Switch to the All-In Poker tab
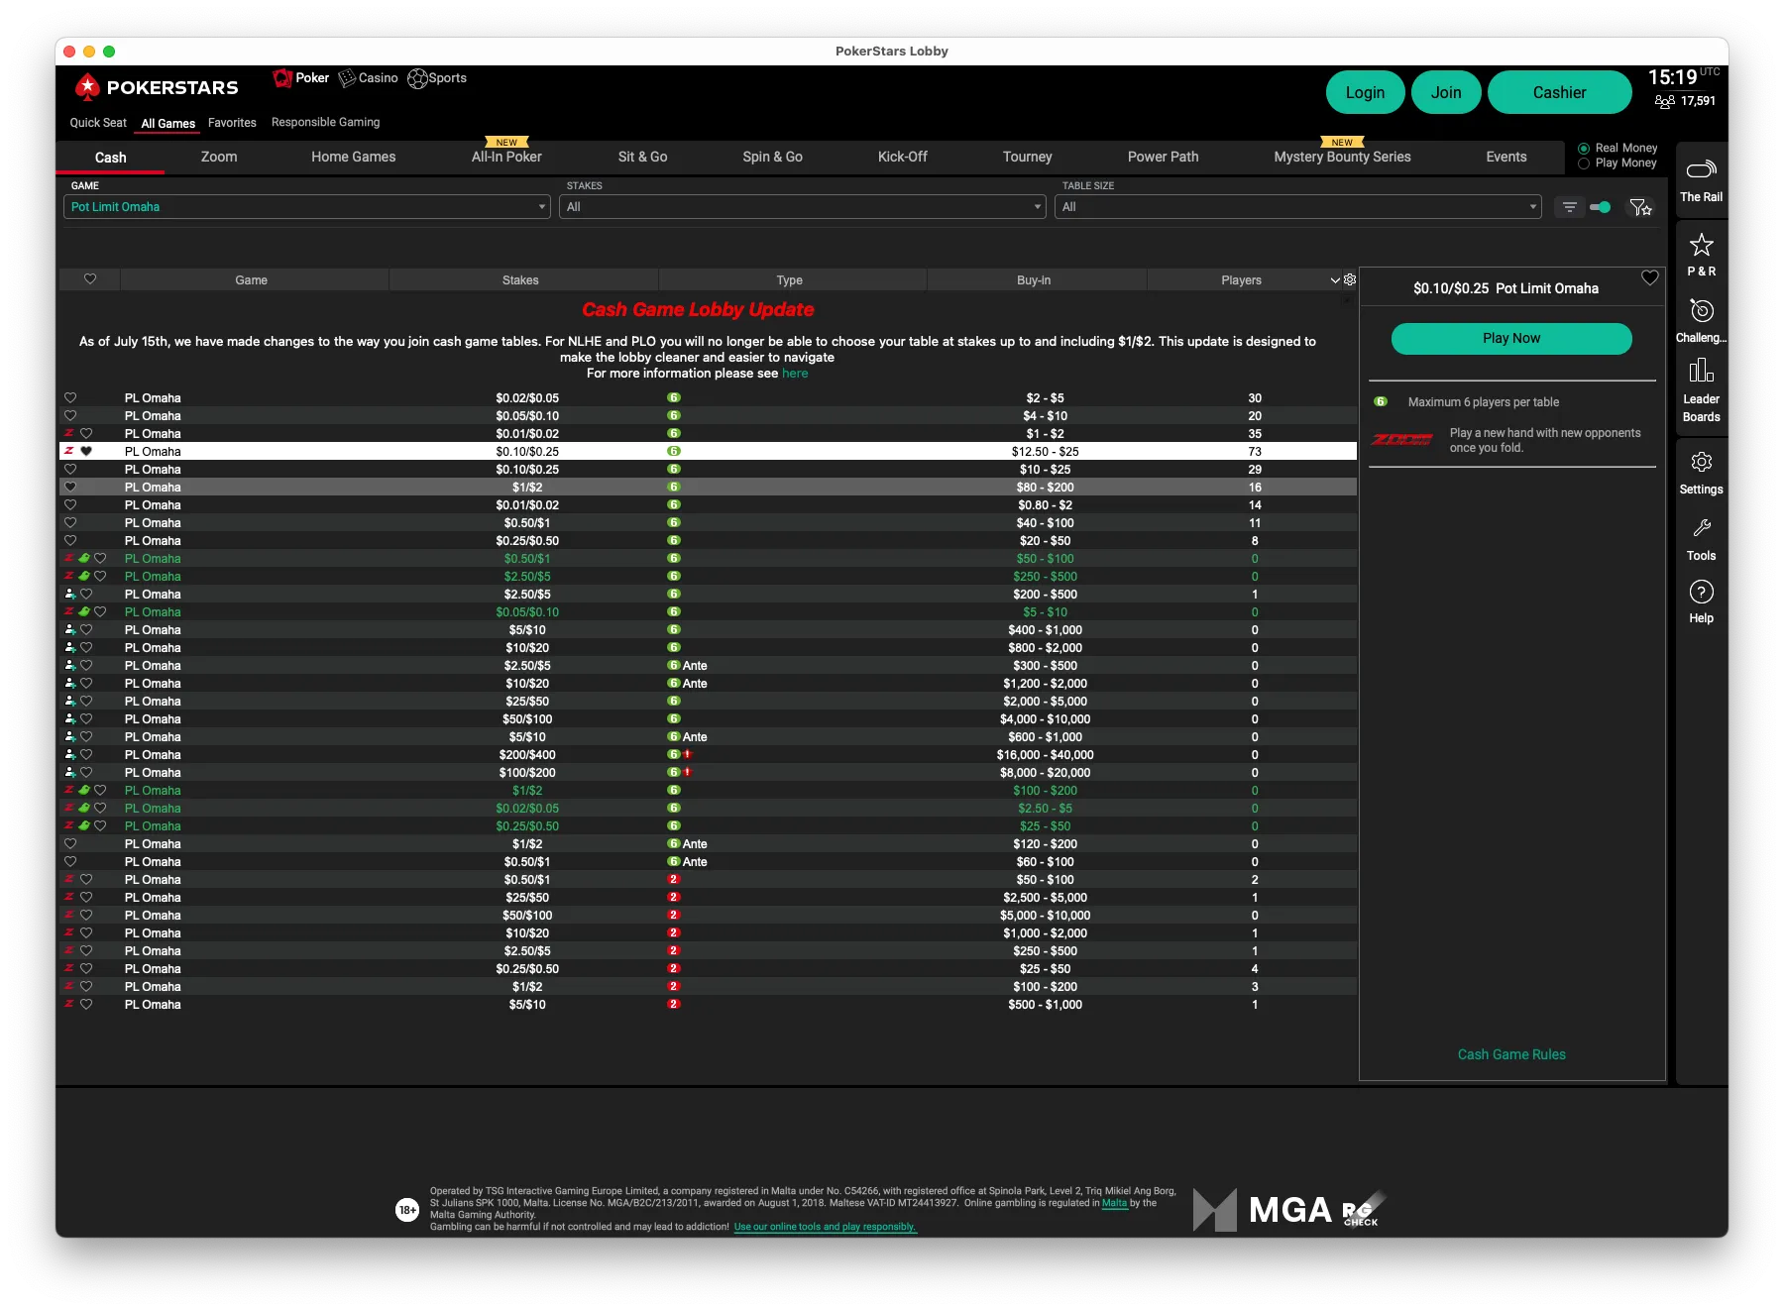Viewport: 1784px width, 1311px height. point(506,157)
